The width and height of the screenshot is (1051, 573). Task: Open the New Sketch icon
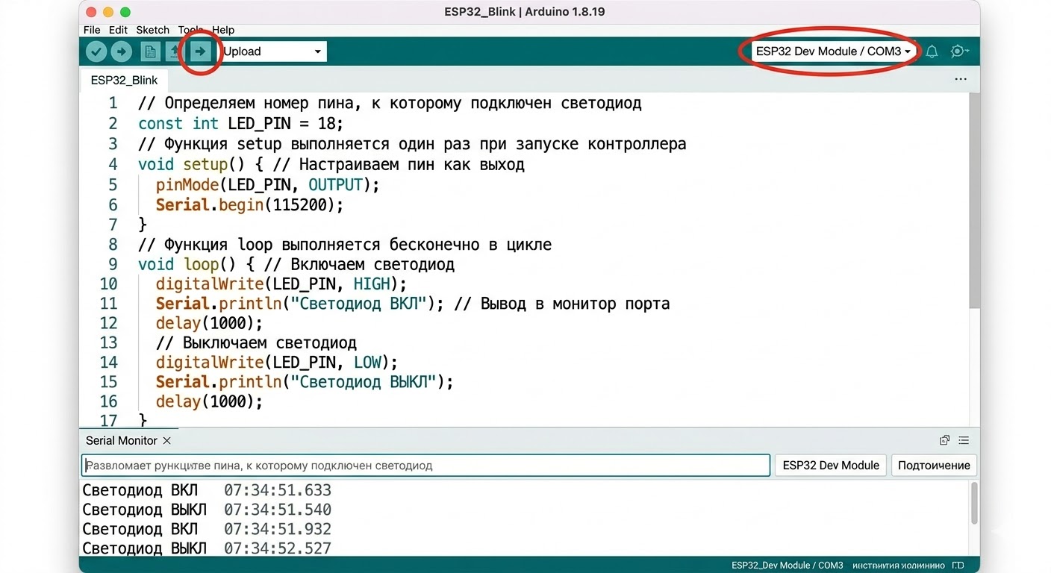[x=149, y=51]
